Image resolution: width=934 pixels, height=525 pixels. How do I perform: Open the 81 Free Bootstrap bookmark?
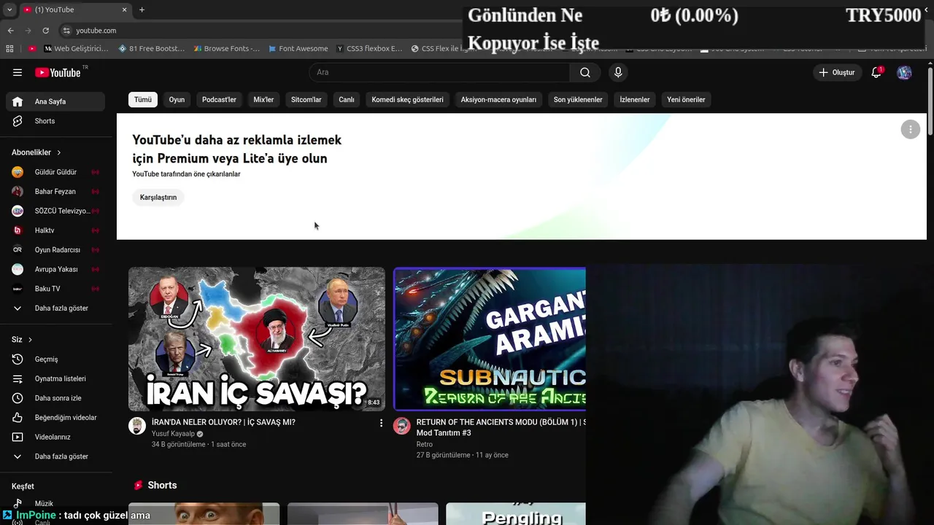coord(151,49)
